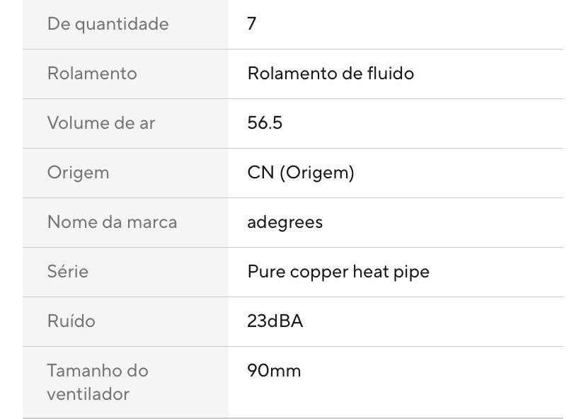
Task: Select the 23dBA noise value
Action: pos(275,321)
